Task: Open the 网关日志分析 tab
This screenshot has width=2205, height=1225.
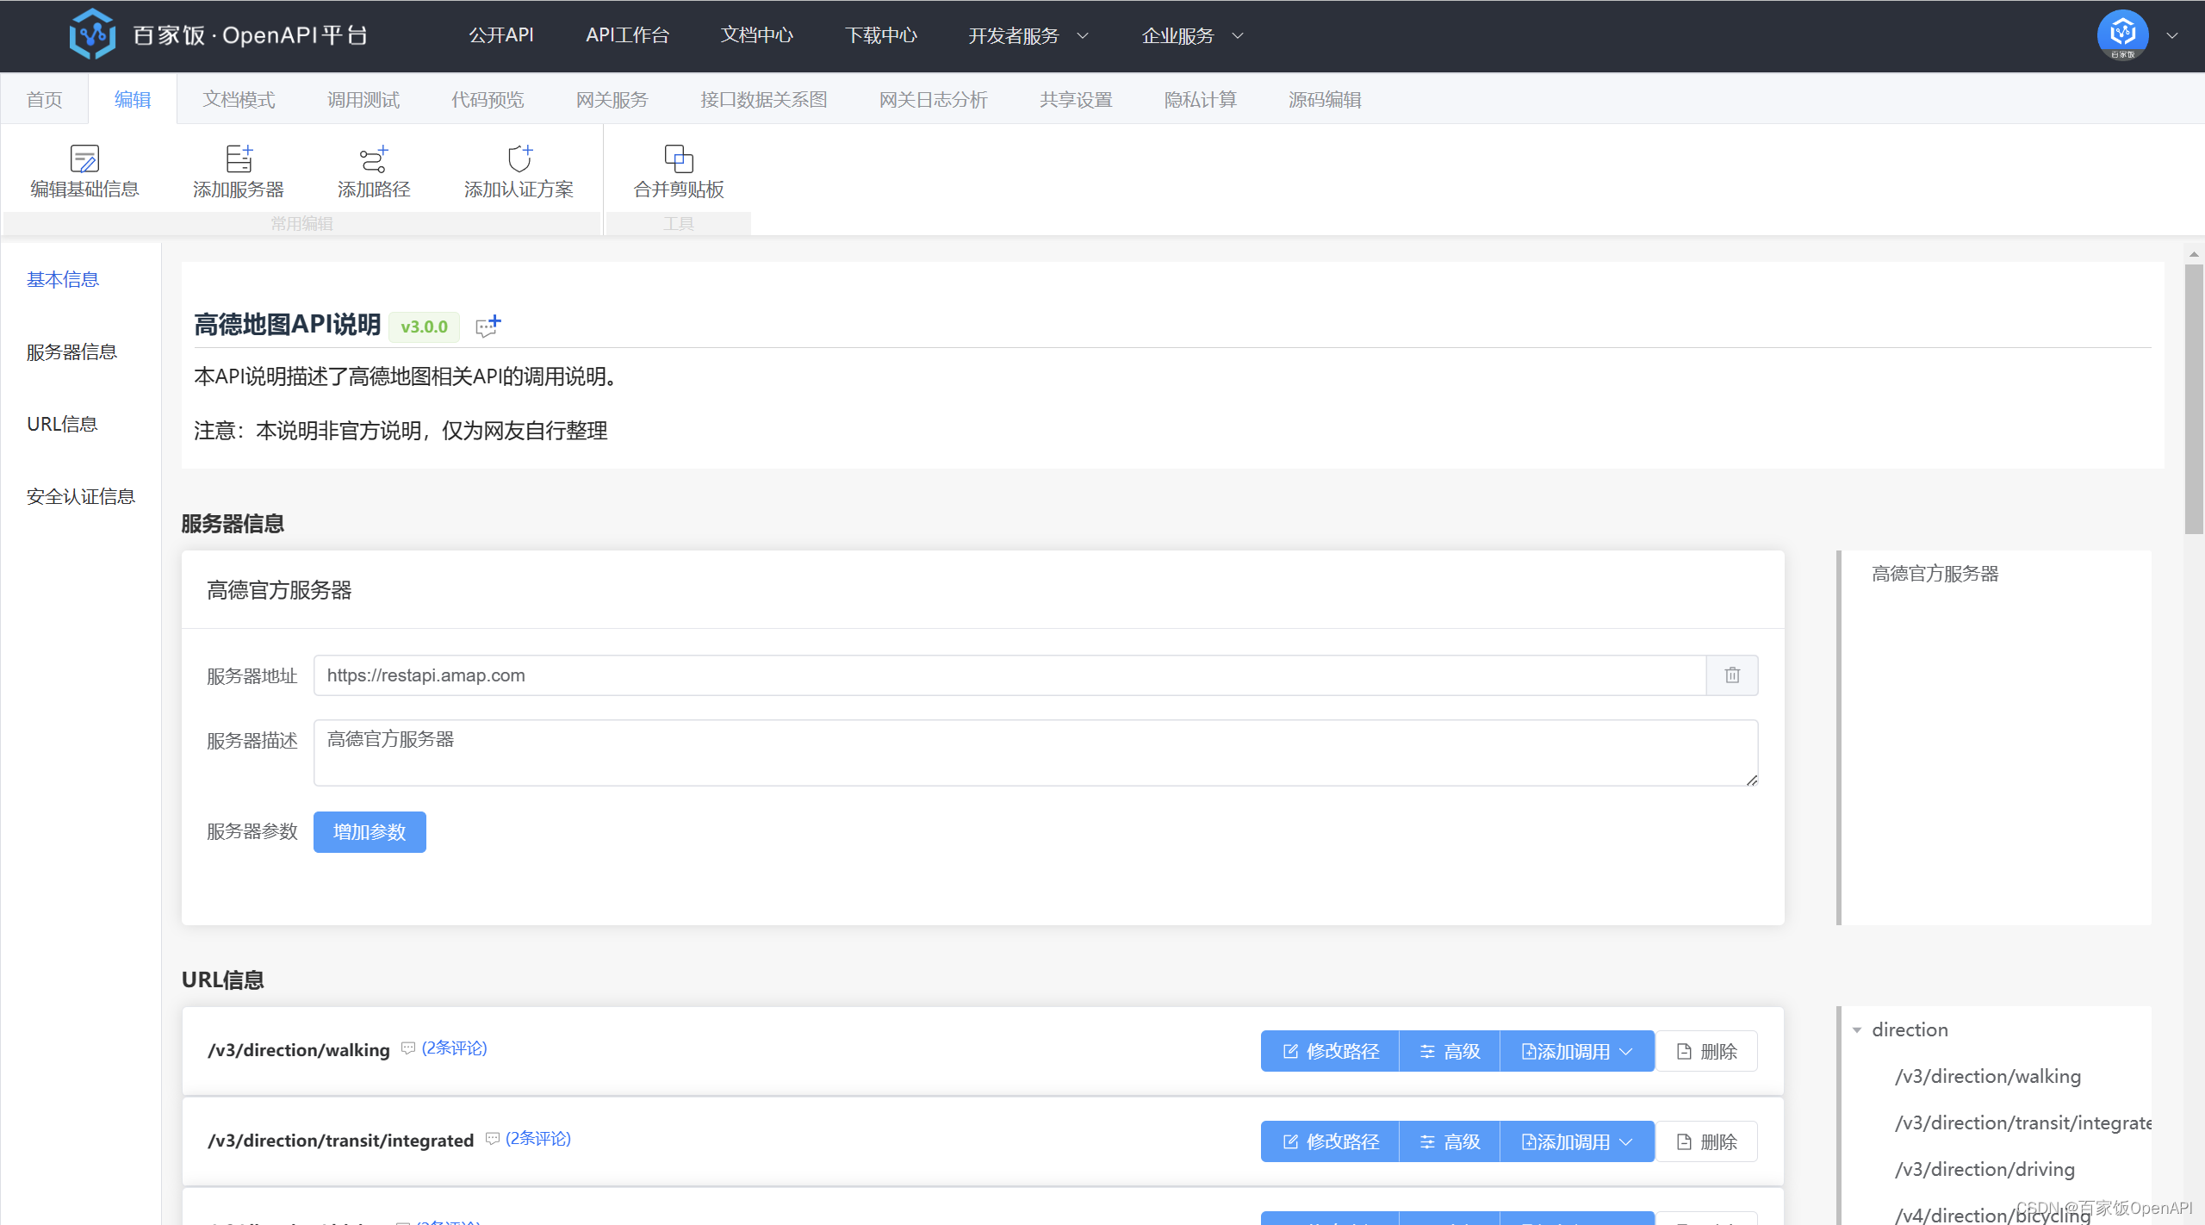Action: point(933,100)
